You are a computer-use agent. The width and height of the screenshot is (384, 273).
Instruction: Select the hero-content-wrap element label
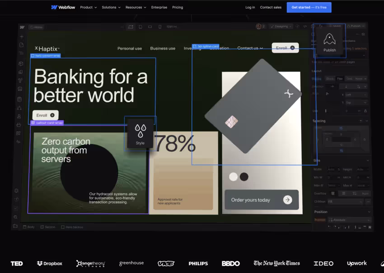pos(46,56)
